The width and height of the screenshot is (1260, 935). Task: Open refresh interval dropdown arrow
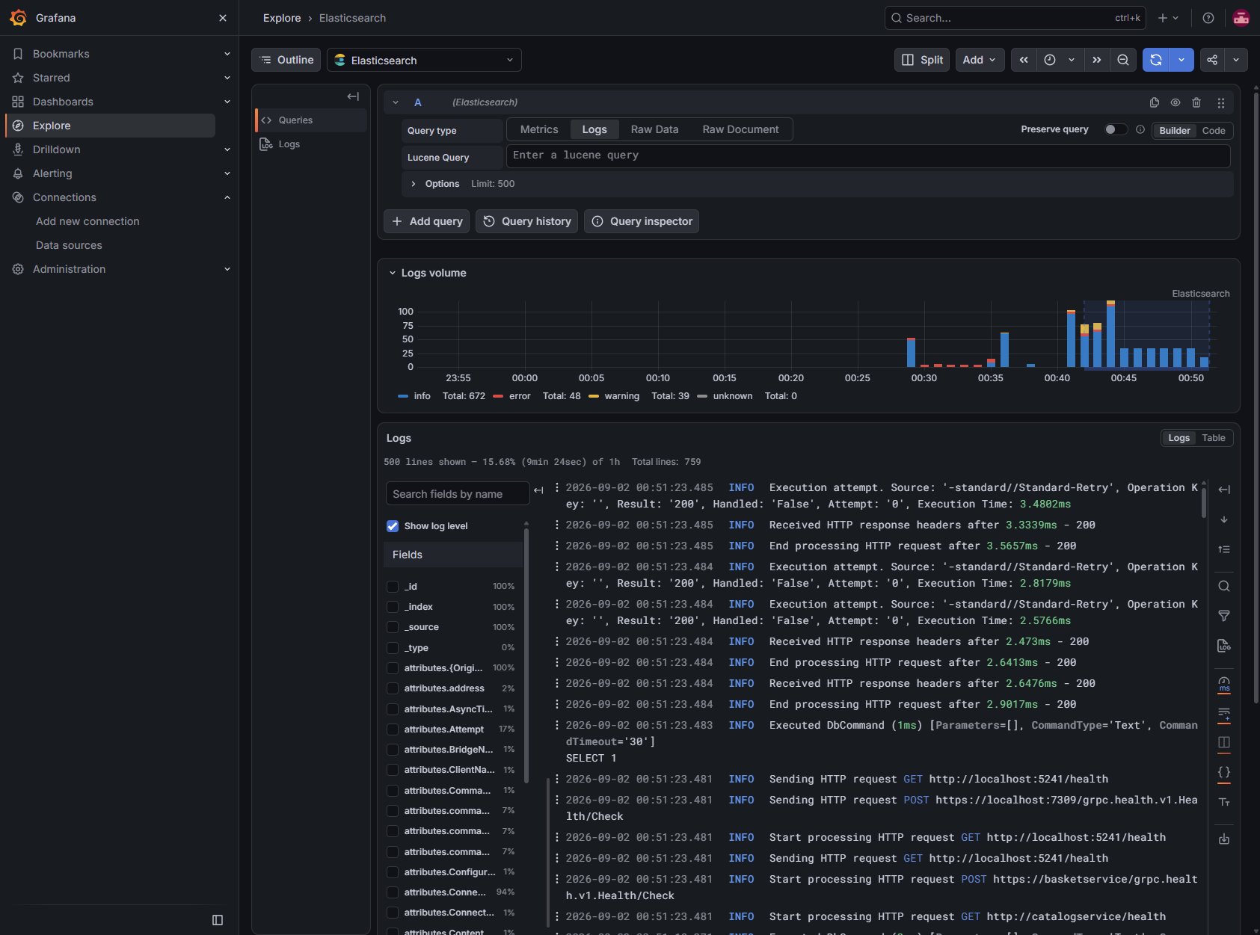click(1181, 60)
